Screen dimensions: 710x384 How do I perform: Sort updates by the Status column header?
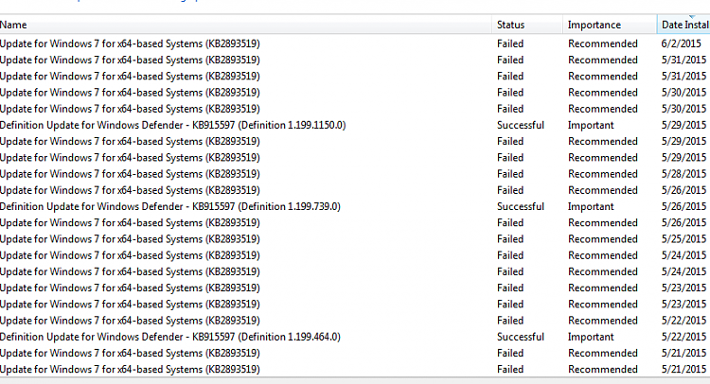click(x=527, y=25)
